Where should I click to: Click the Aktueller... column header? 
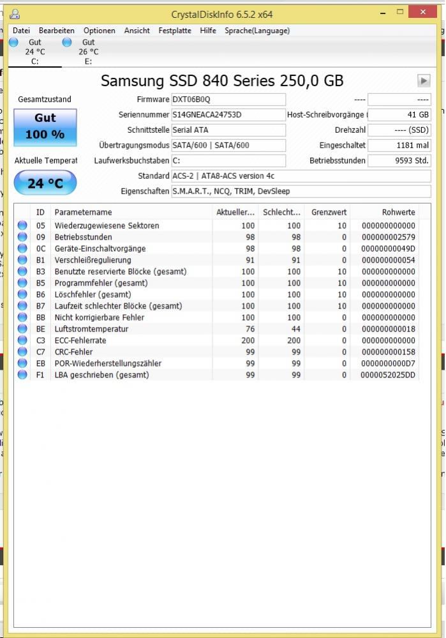click(235, 212)
